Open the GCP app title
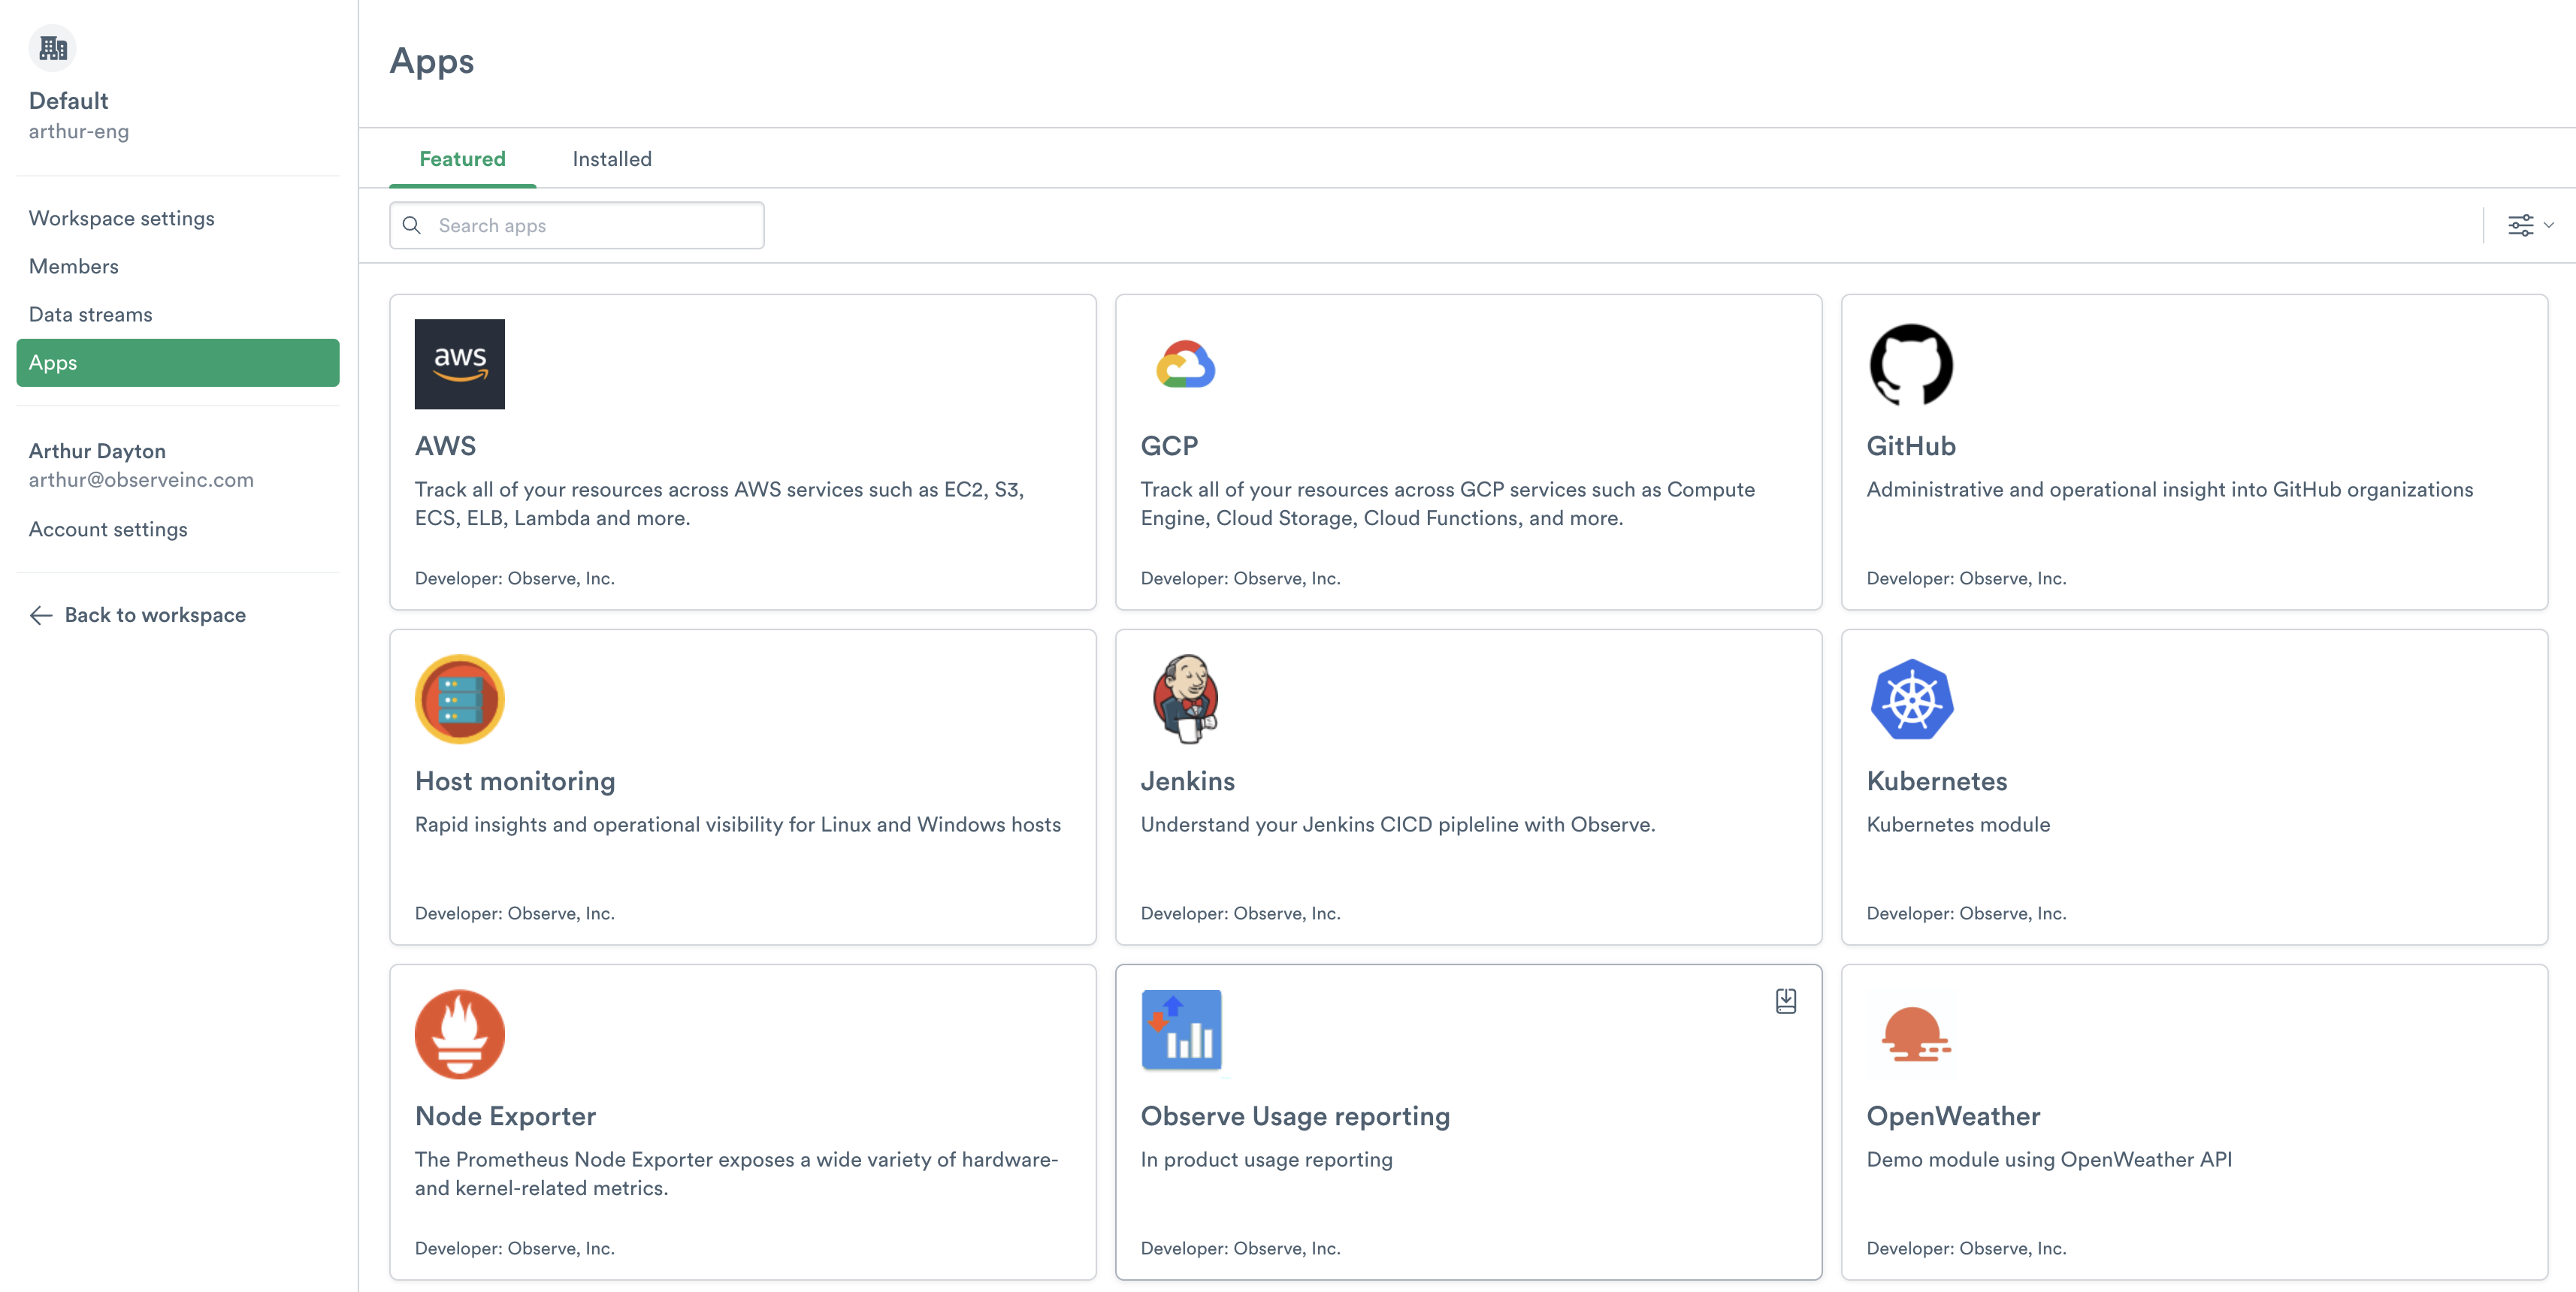This screenshot has height=1292, width=2576. [x=1169, y=445]
